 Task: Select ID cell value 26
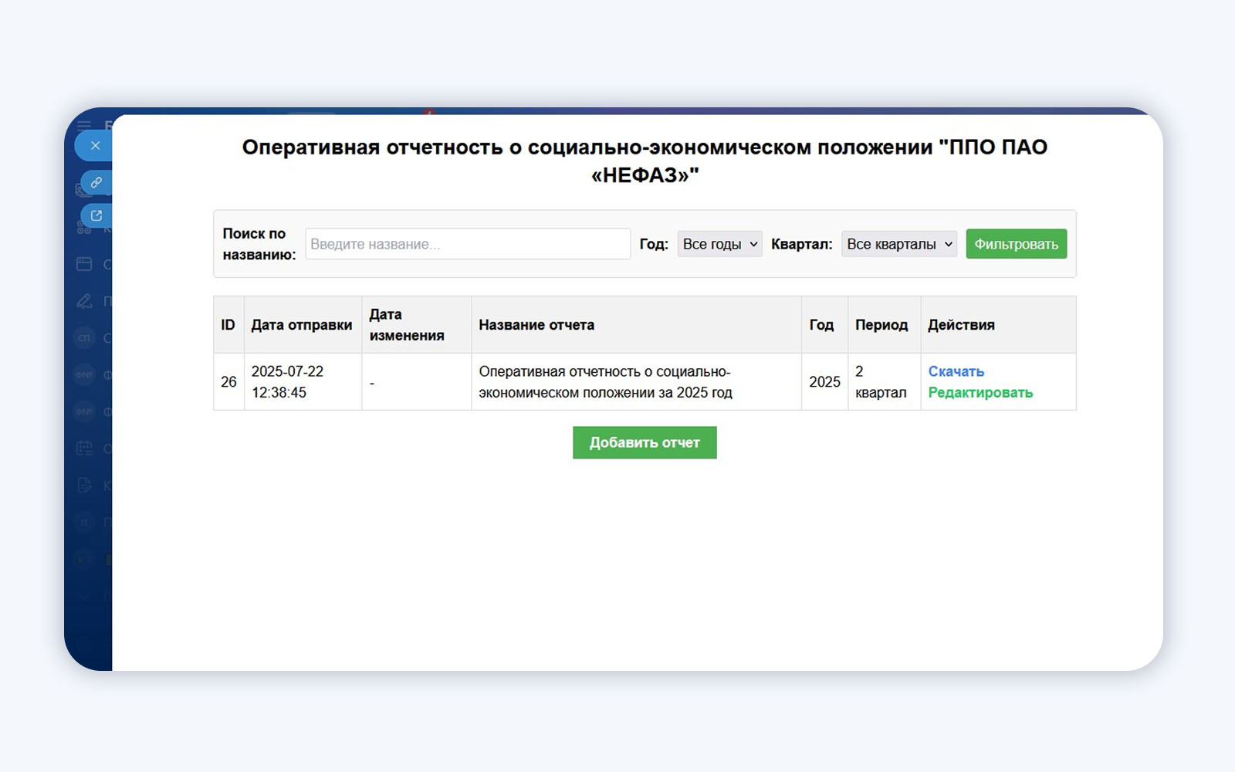(x=228, y=382)
